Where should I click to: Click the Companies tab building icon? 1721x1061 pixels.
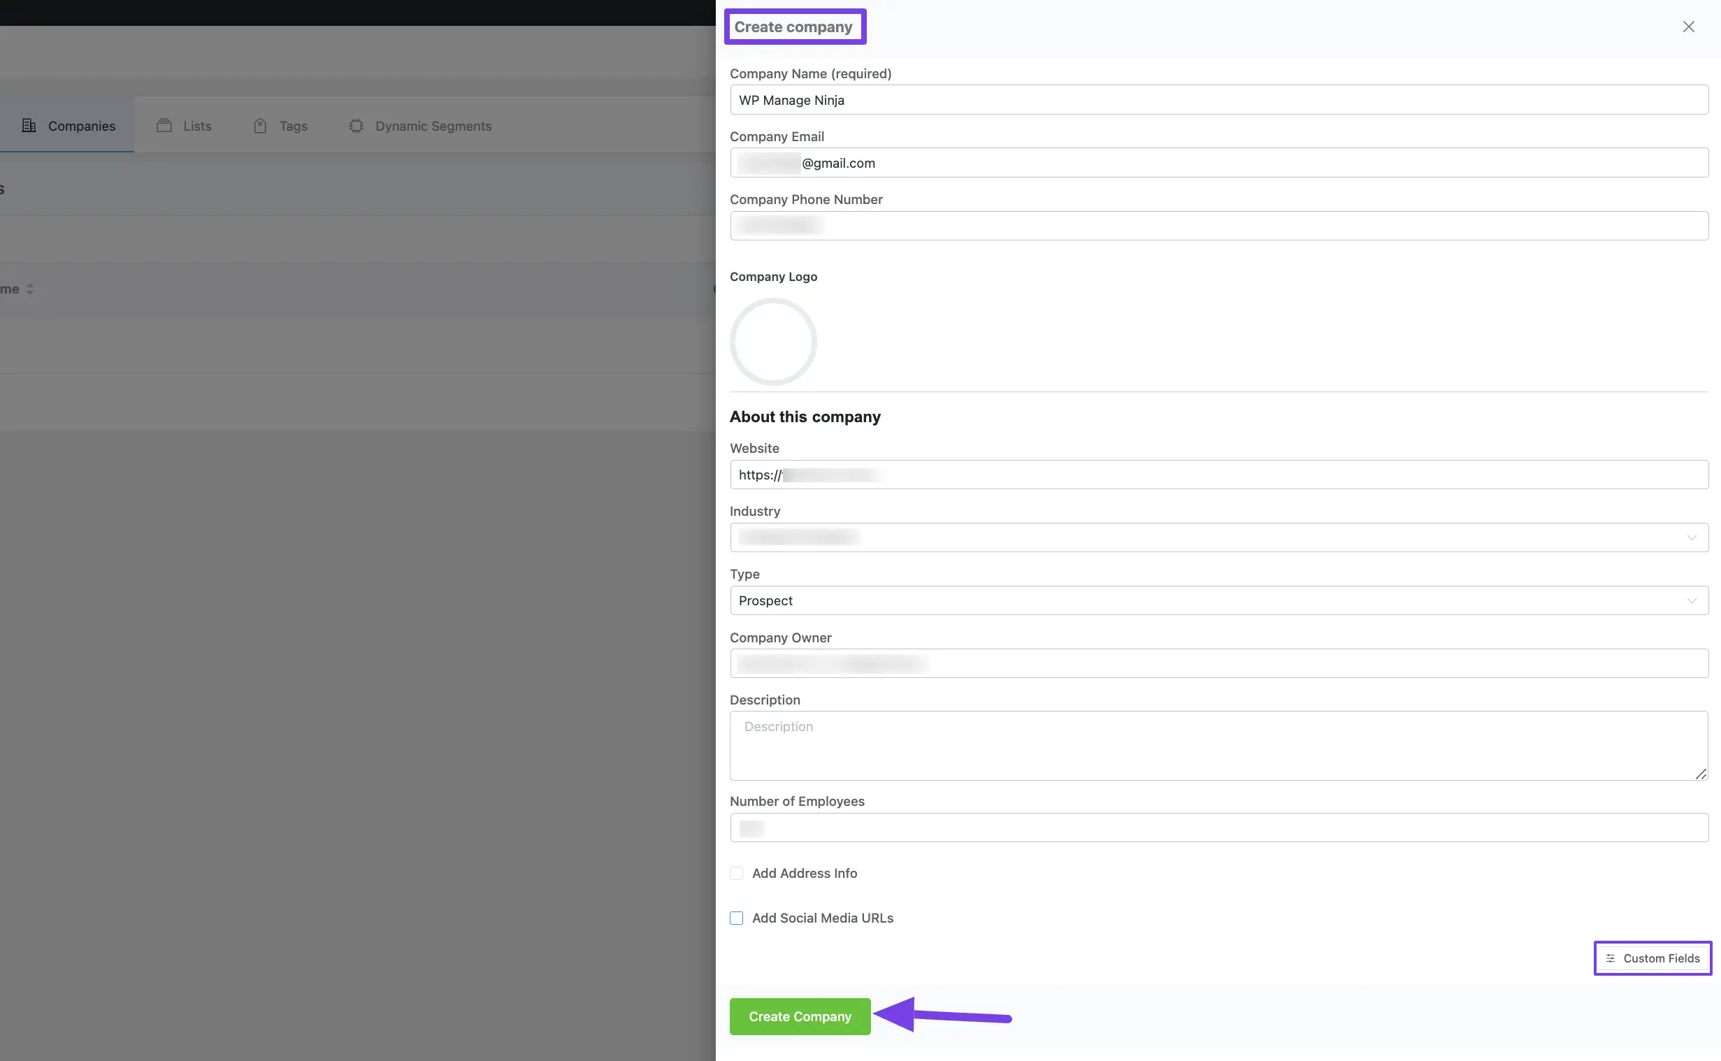[29, 126]
